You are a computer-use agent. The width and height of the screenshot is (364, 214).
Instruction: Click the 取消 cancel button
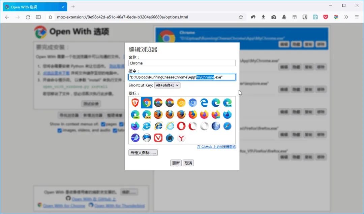[188, 163]
